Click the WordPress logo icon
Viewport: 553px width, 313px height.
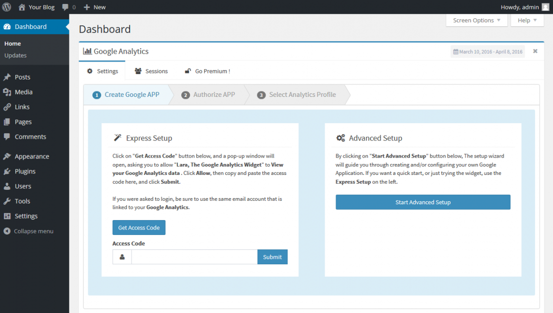point(7,7)
